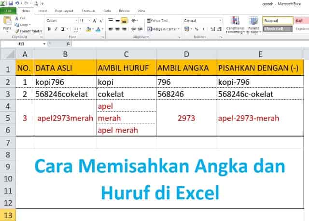Decrease the font size
Image resolution: width=309 pixels, height=221 pixels.
pyautogui.click(x=101, y=21)
